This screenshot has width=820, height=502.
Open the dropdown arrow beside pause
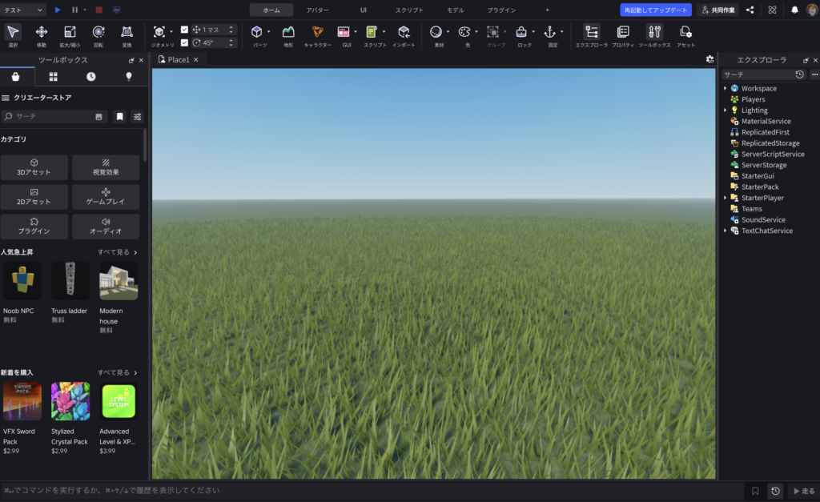click(x=85, y=10)
